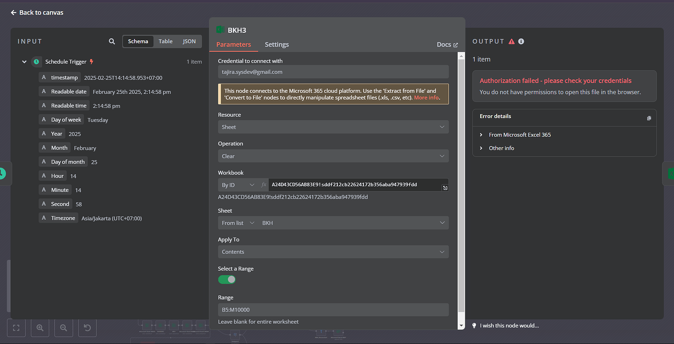
Task: Collapse the Schedule Trigger tree node
Action: [24, 62]
